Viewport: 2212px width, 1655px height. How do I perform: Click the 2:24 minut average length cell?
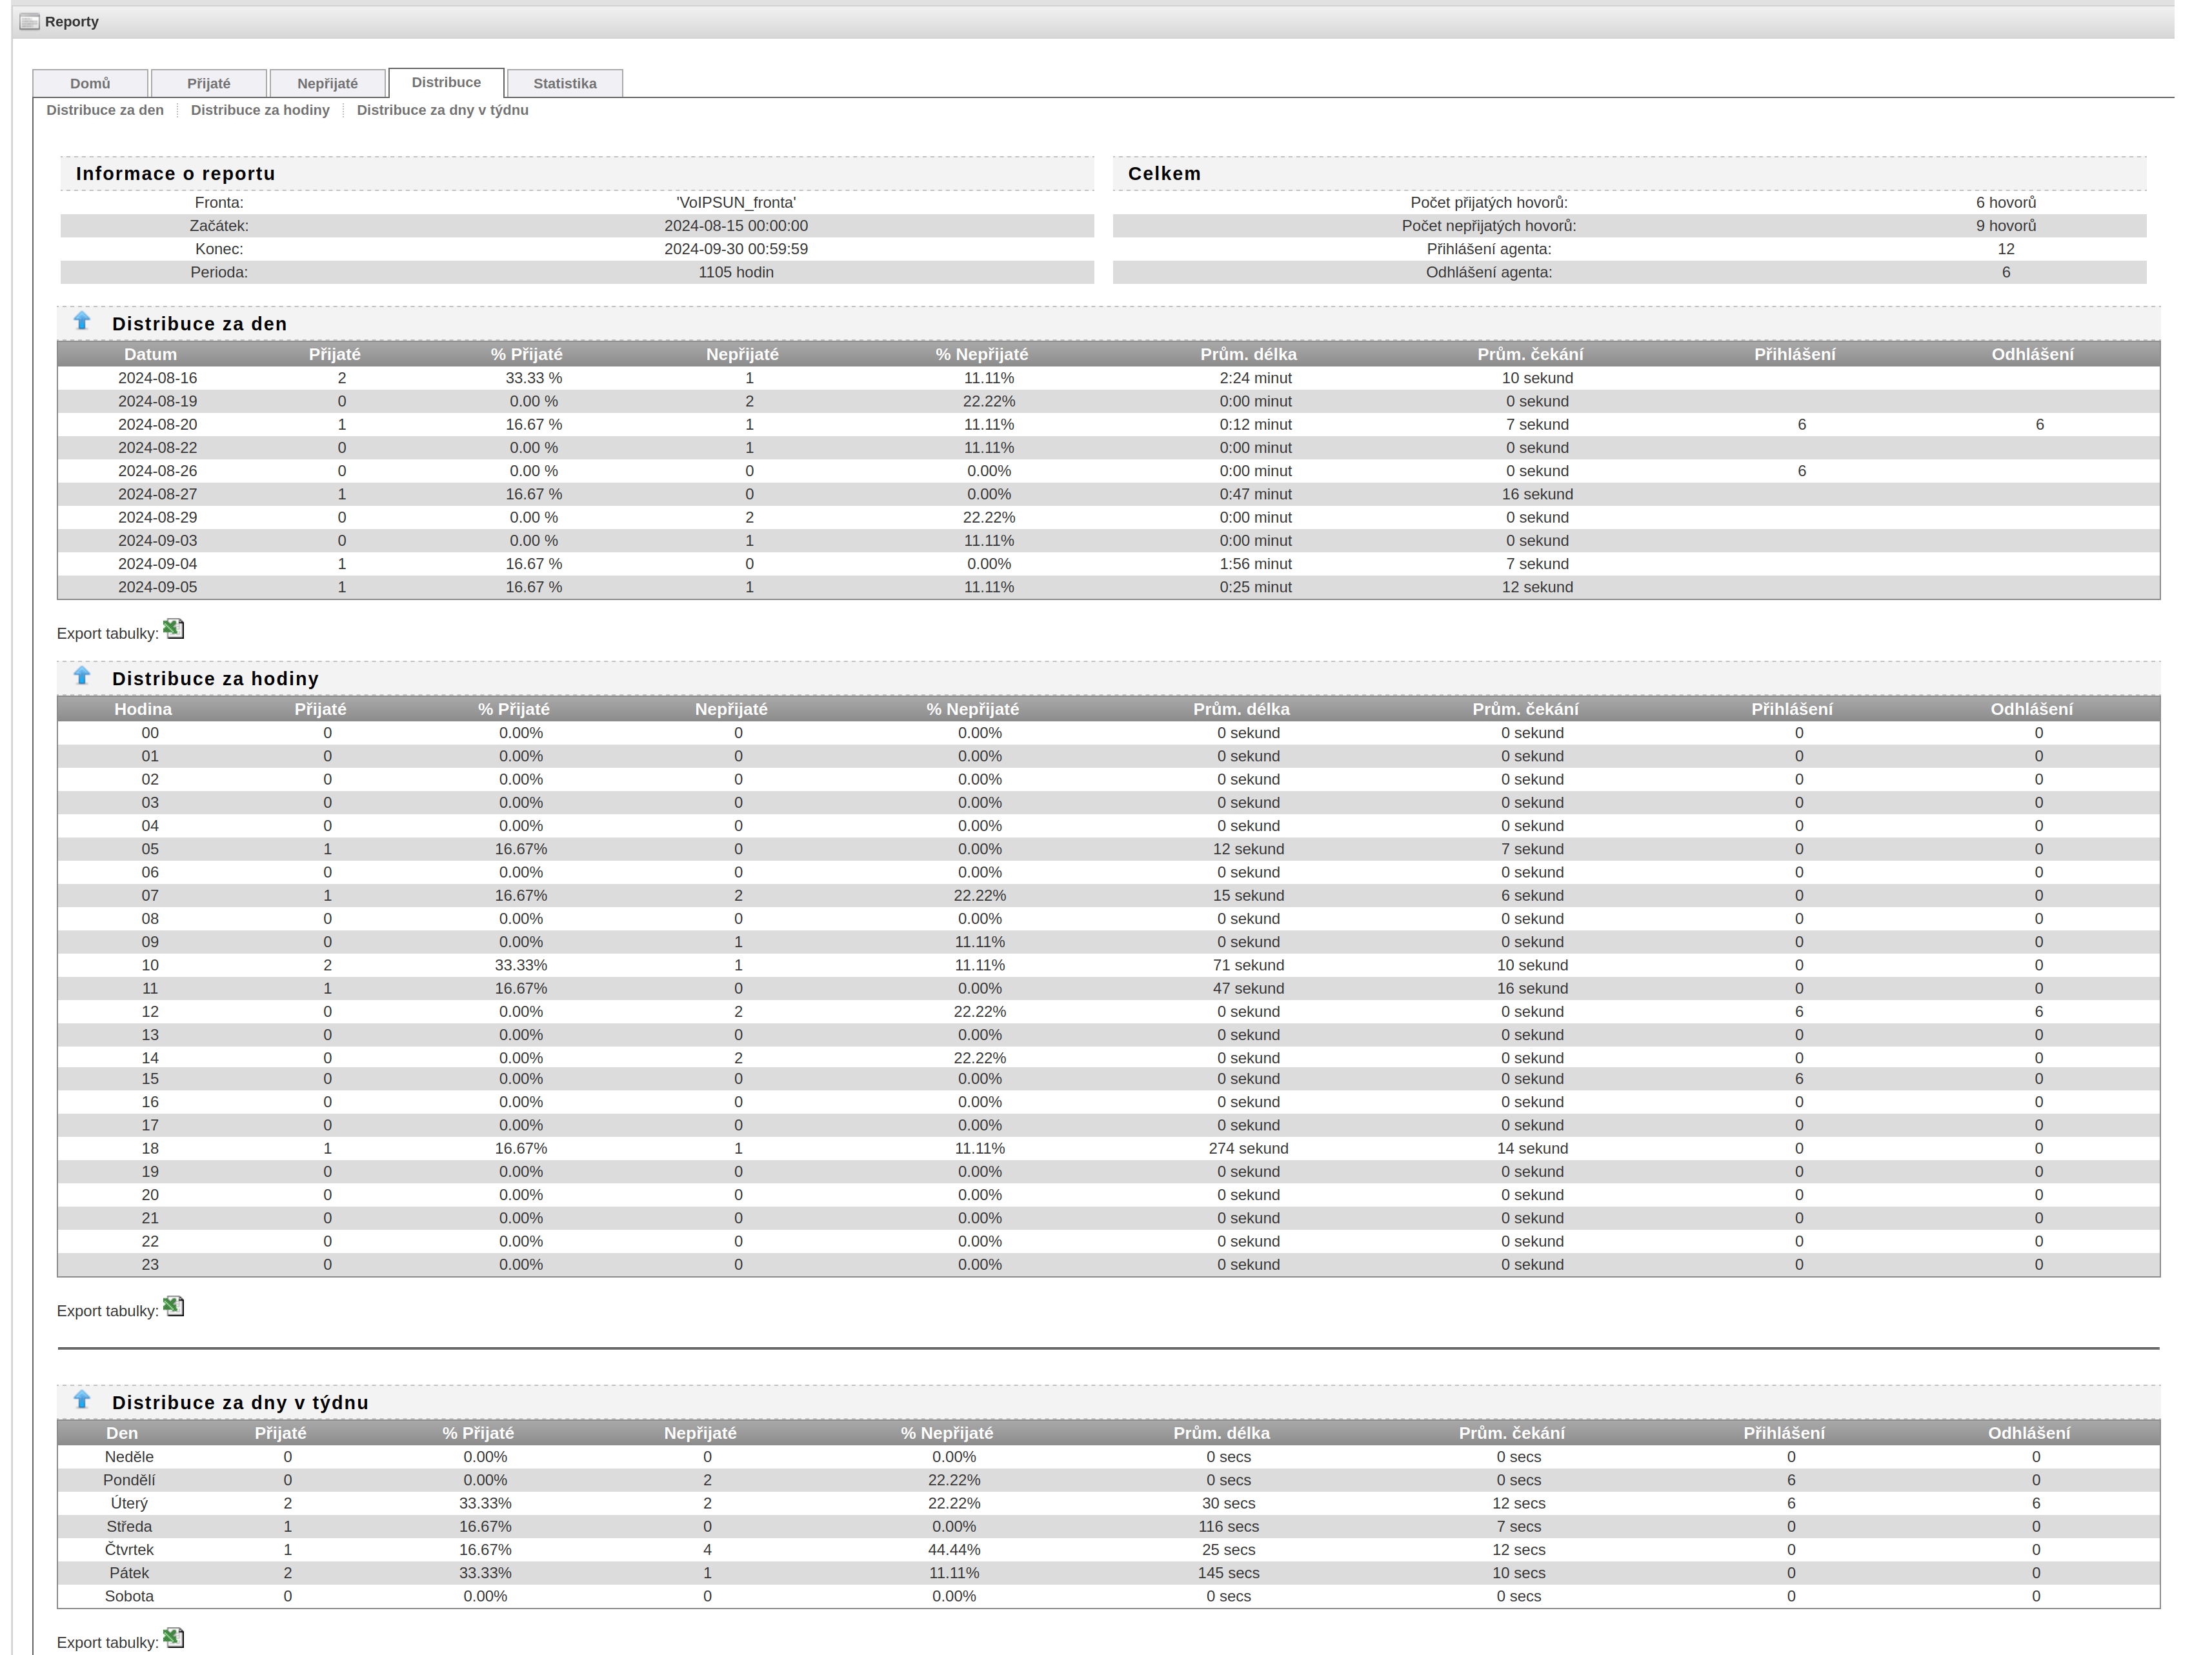1256,378
